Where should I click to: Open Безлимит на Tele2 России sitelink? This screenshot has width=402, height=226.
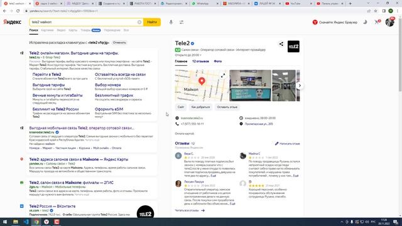[55, 109]
